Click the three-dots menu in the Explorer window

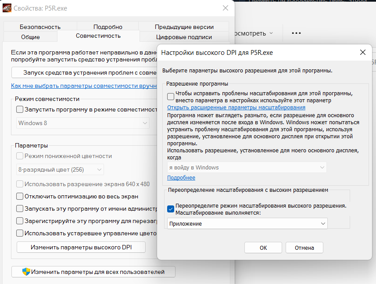(x=296, y=33)
